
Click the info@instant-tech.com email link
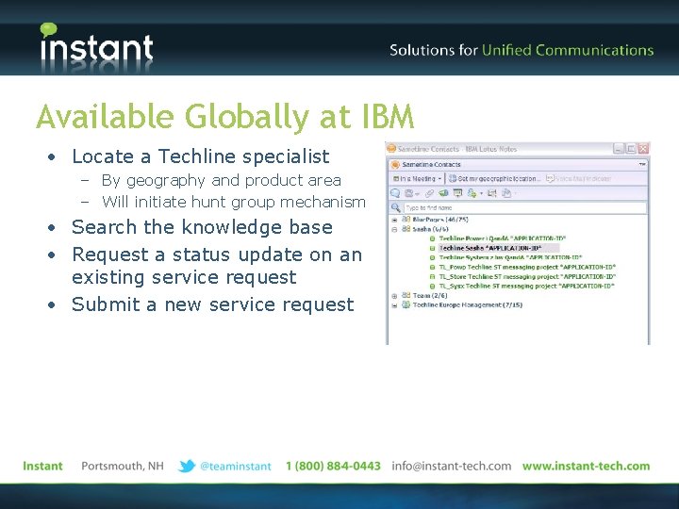tap(451, 467)
